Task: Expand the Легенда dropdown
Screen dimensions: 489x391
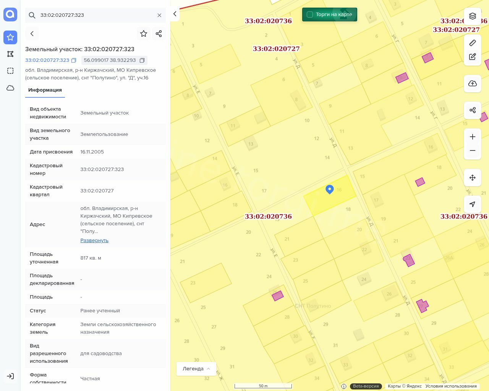Action: point(196,369)
